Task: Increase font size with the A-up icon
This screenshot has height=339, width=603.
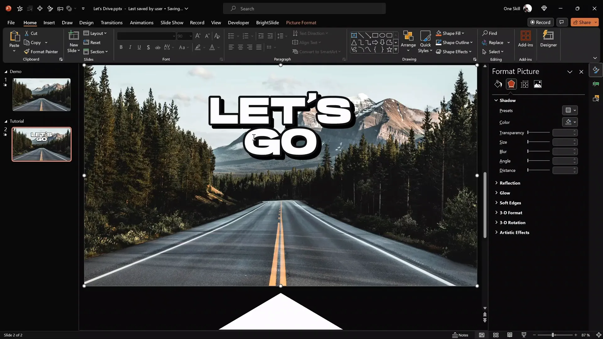Action: 198,36
